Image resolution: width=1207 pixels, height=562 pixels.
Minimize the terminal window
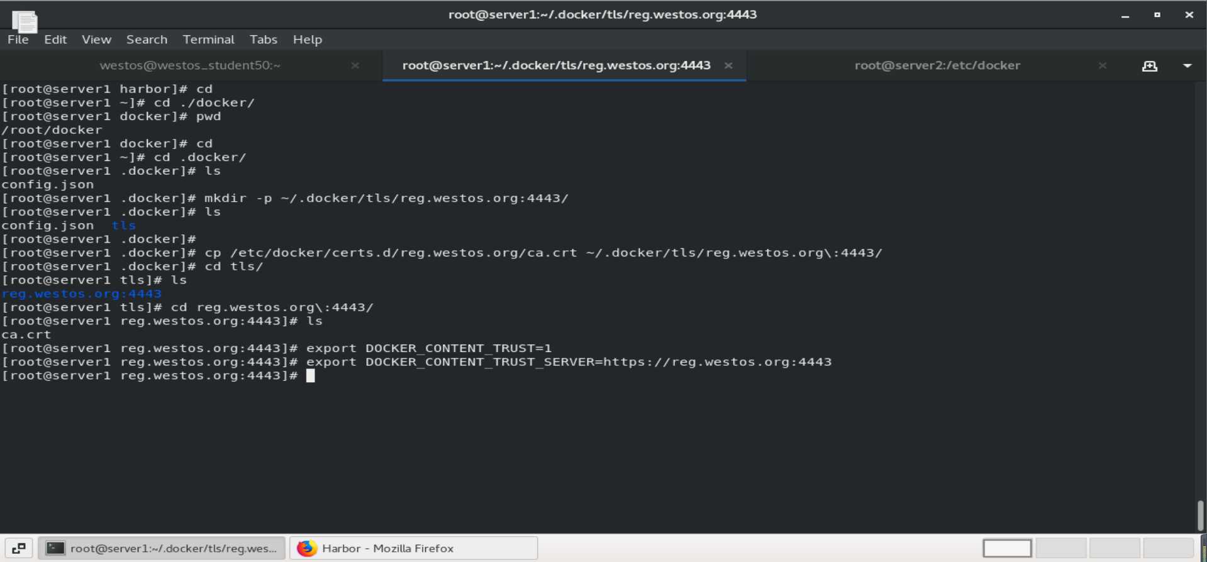point(1125,15)
